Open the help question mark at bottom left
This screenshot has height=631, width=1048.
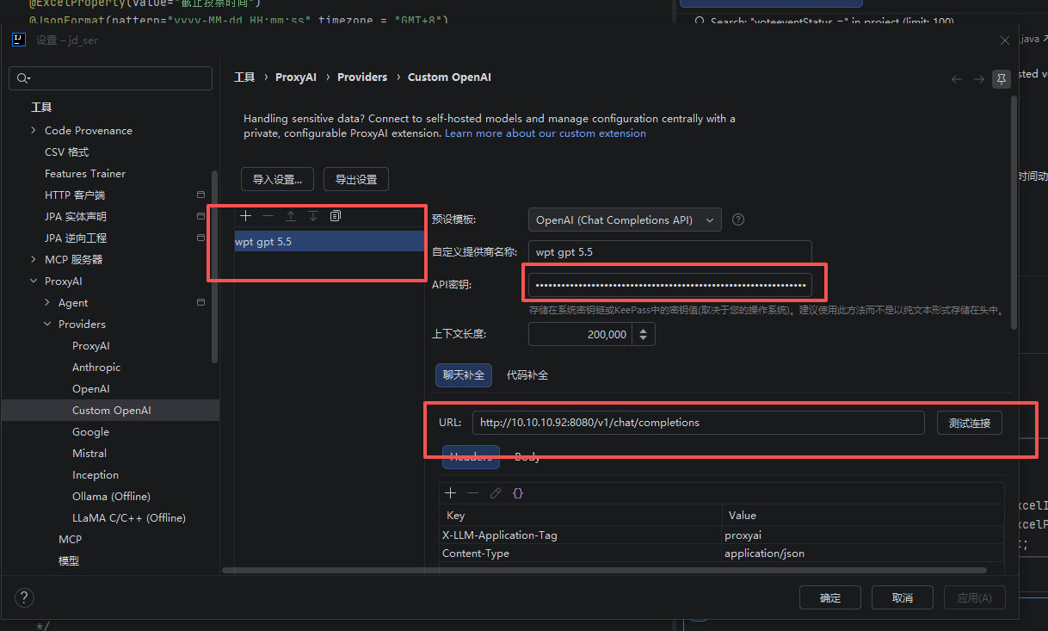(x=24, y=597)
